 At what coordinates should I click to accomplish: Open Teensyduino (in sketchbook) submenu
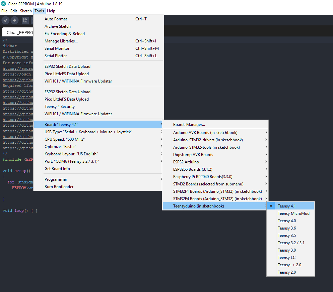(215, 206)
